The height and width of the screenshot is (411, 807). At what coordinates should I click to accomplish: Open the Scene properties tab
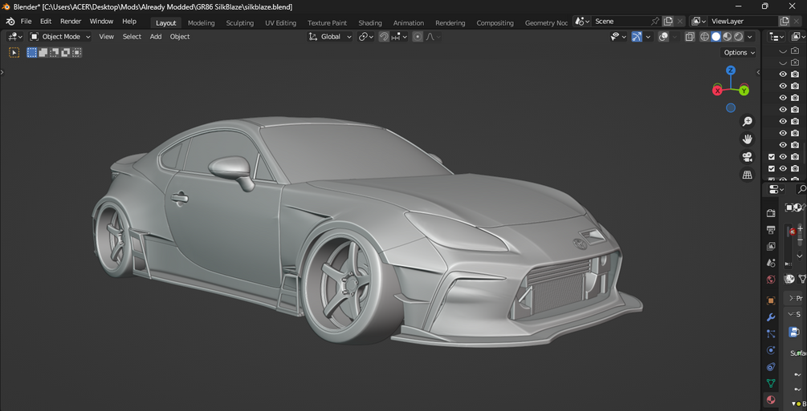click(770, 263)
